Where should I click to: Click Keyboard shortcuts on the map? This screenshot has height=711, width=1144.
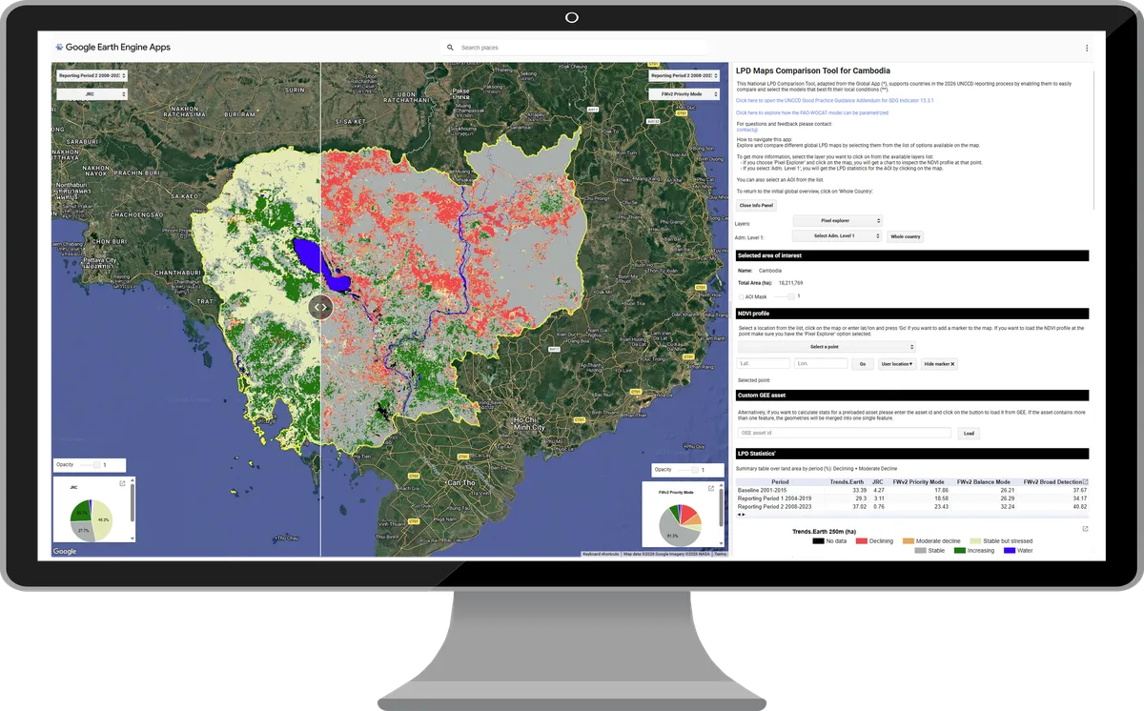[x=601, y=554]
